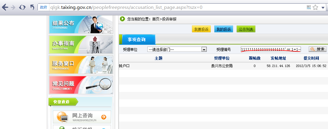Reload the page with the refresh icon
Screen dimensions: 328x129
[x=22, y=7]
